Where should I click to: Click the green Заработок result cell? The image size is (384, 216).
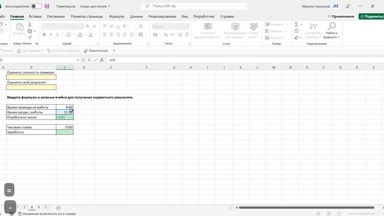(x=65, y=132)
